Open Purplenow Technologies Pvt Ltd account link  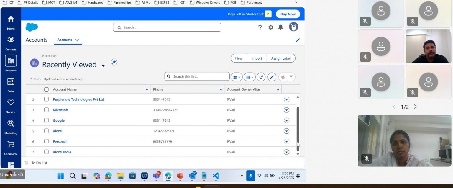(78, 99)
